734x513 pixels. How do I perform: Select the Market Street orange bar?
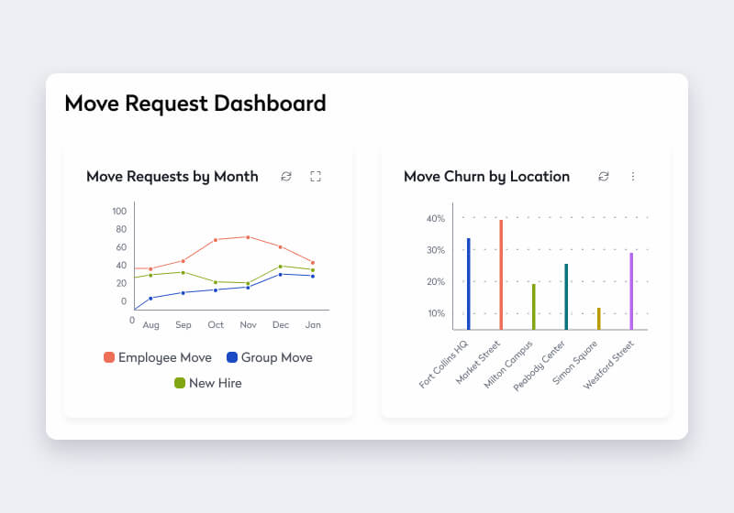pyautogui.click(x=501, y=275)
